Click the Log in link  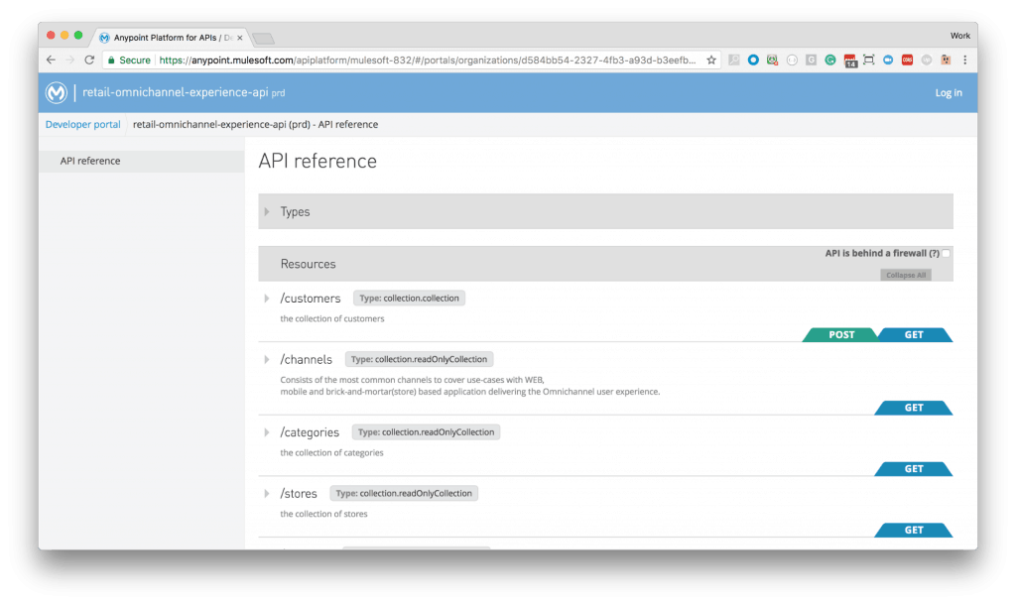tap(948, 92)
